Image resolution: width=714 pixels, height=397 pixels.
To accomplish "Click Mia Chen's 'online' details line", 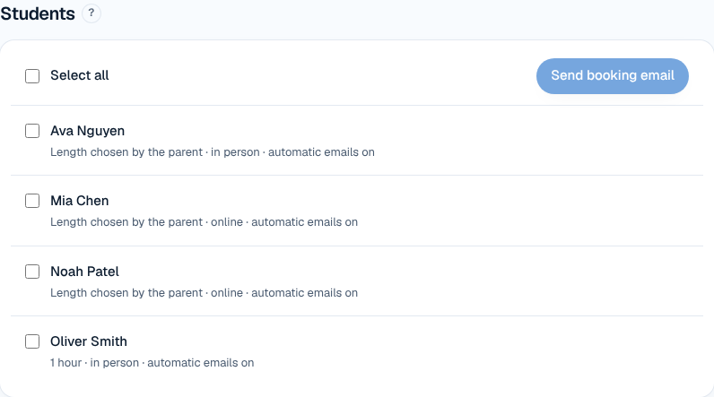I will pos(204,222).
